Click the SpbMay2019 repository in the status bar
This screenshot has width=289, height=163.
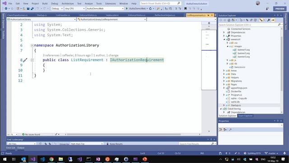point(252,153)
